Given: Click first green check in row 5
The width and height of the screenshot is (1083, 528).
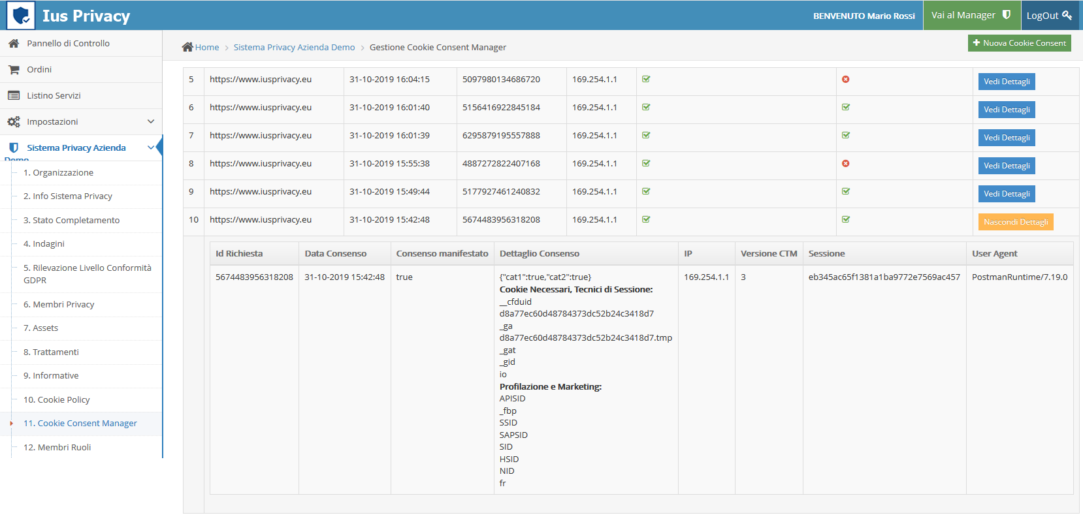Looking at the screenshot, I should [646, 79].
